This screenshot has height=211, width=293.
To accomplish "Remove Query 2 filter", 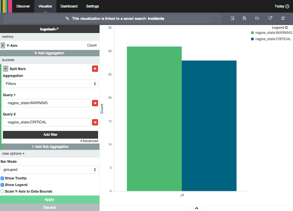I will (95, 123).
